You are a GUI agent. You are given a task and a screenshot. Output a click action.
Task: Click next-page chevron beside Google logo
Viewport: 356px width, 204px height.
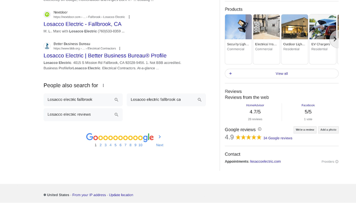coord(160,137)
